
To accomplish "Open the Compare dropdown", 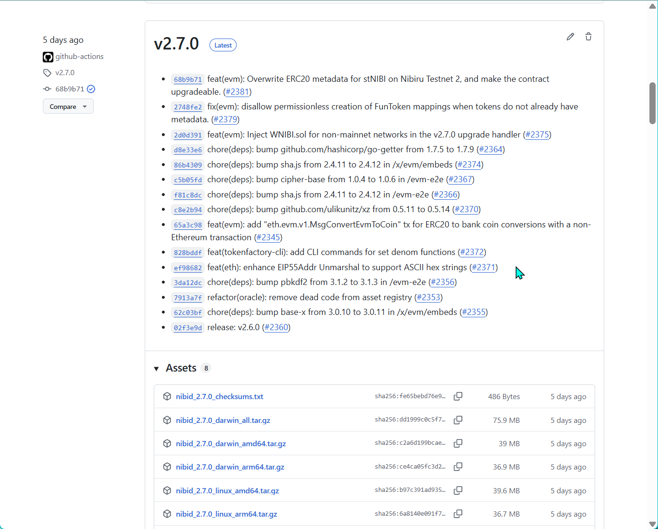I will 68,107.
